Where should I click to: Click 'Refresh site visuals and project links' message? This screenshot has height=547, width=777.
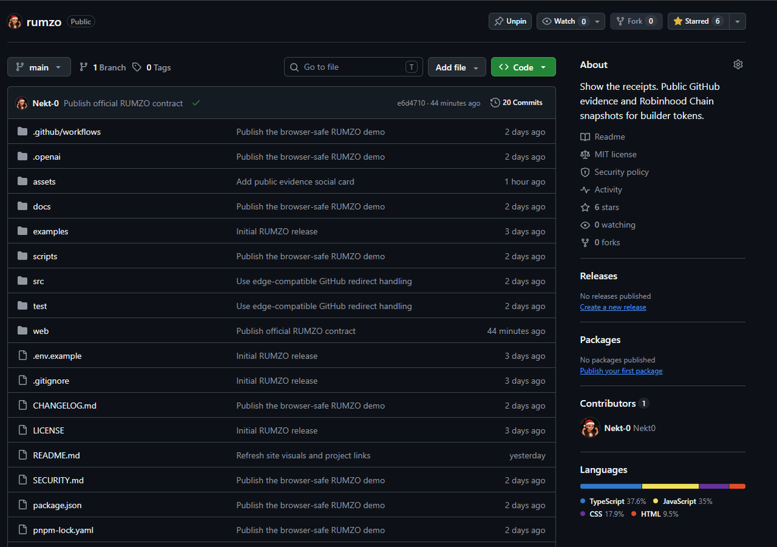pos(303,455)
